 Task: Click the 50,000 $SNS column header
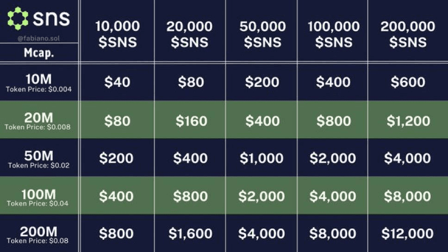262,34
